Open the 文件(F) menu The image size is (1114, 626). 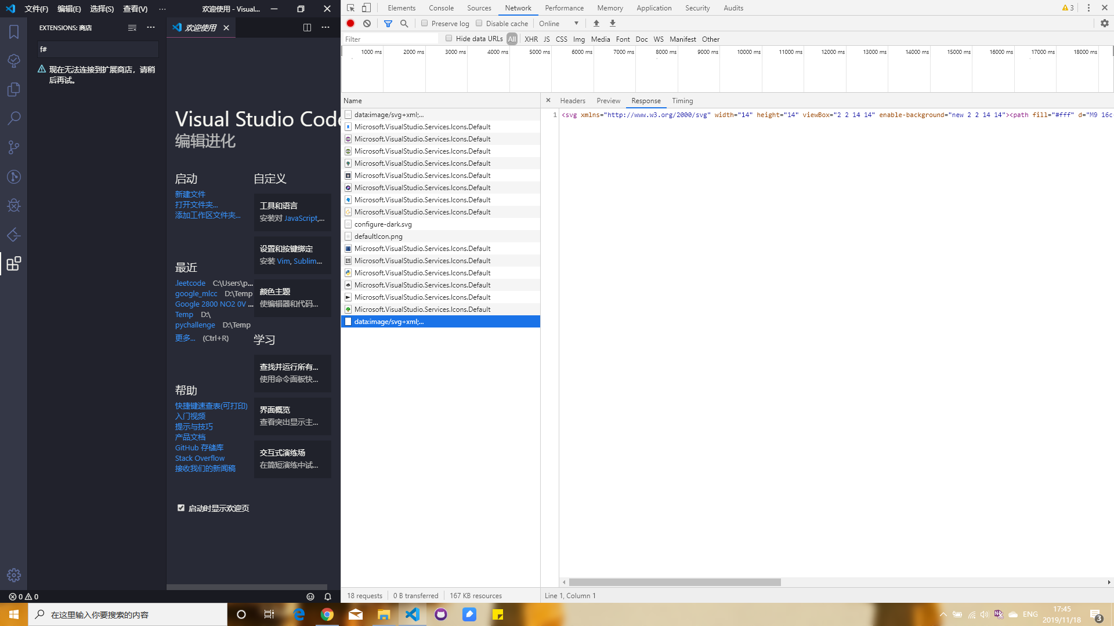click(36, 9)
